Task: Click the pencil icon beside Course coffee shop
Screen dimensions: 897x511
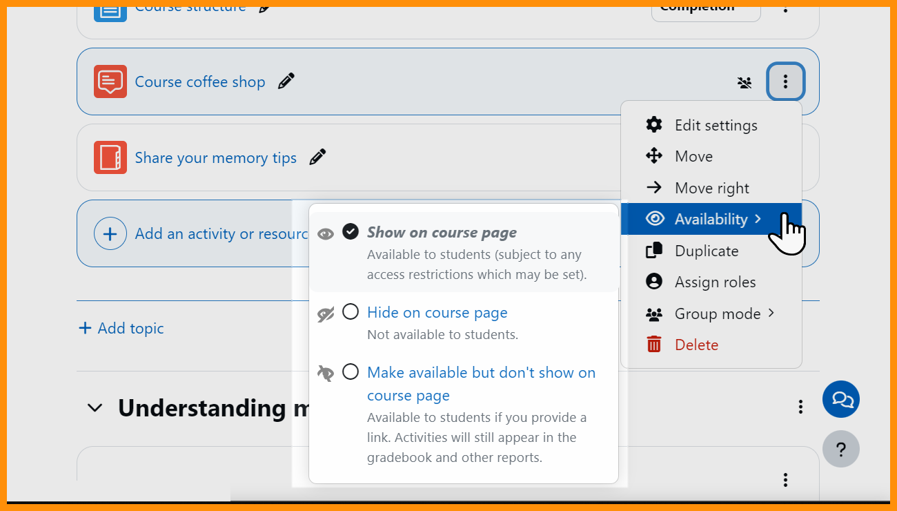Action: (x=286, y=81)
